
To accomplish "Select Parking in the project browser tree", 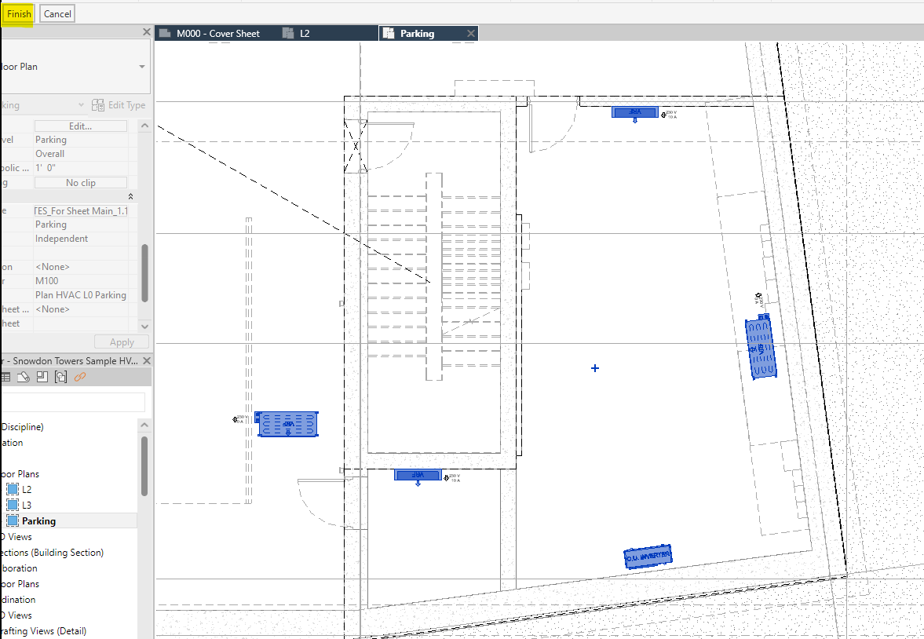I will click(x=39, y=521).
